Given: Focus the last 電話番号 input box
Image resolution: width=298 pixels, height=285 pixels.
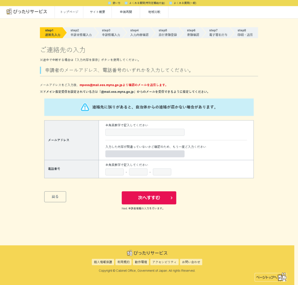Looking at the screenshot, I should click(162, 172).
